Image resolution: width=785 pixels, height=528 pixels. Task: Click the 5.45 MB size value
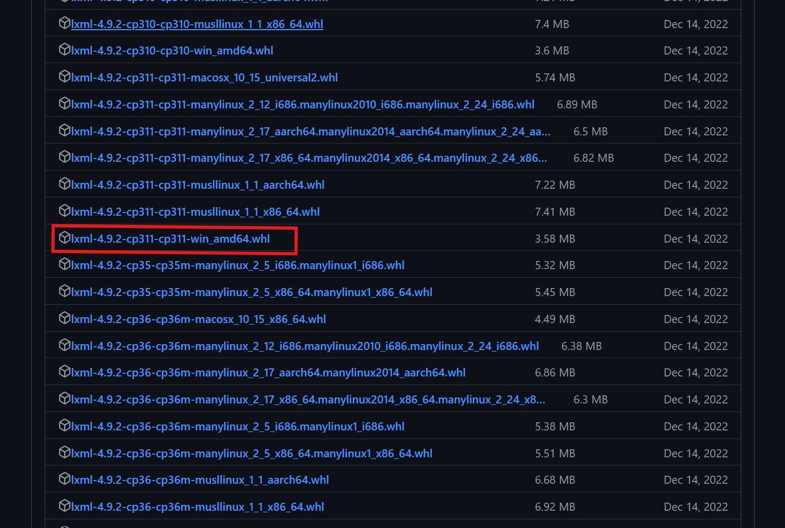pos(555,292)
